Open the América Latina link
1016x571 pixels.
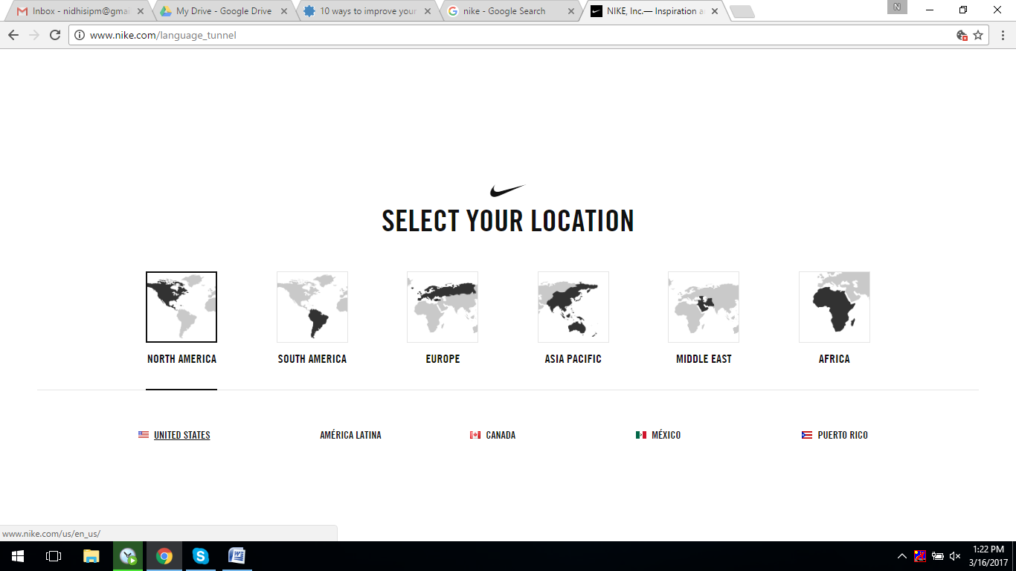coord(350,435)
